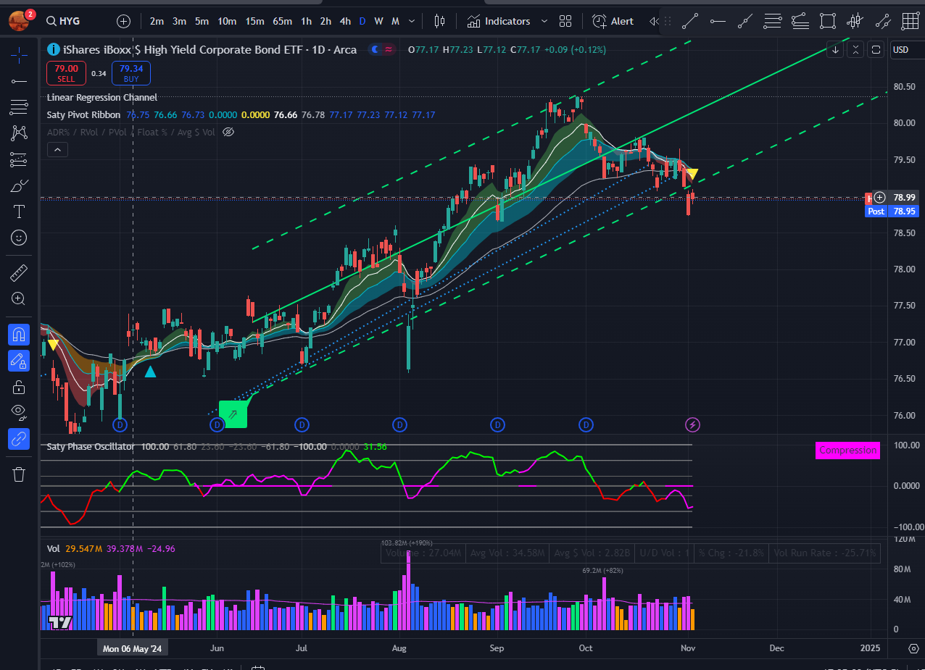Image resolution: width=925 pixels, height=670 pixels.
Task: Toggle hide all drawings eye icon
Action: 19,413
